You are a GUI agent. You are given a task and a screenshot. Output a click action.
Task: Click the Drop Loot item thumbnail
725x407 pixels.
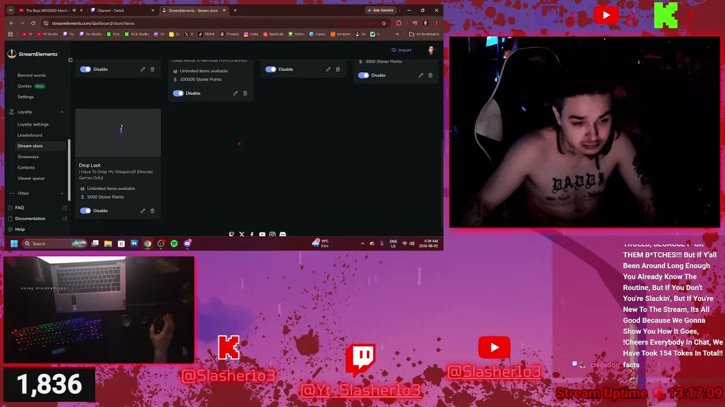(x=118, y=133)
